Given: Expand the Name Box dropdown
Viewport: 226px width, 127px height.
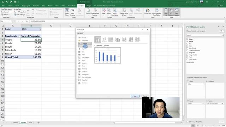Looking at the screenshot, I should 11,21.
